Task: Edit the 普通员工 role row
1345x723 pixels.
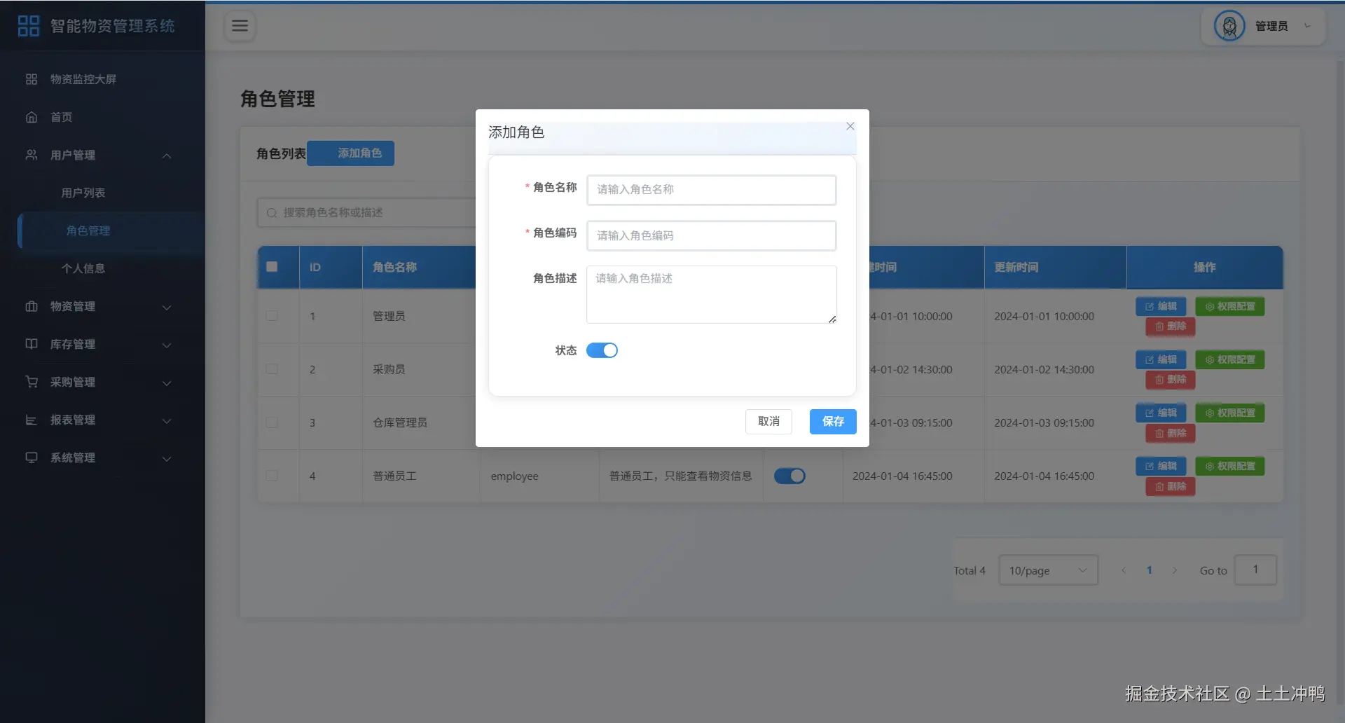Action: pyautogui.click(x=1161, y=466)
